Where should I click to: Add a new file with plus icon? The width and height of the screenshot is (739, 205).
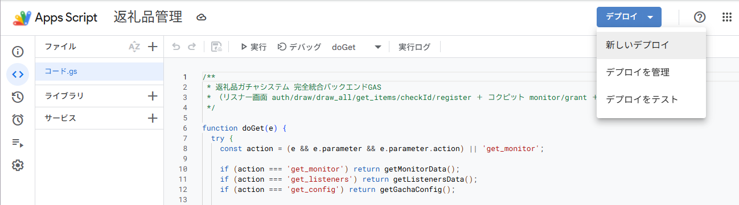click(152, 47)
